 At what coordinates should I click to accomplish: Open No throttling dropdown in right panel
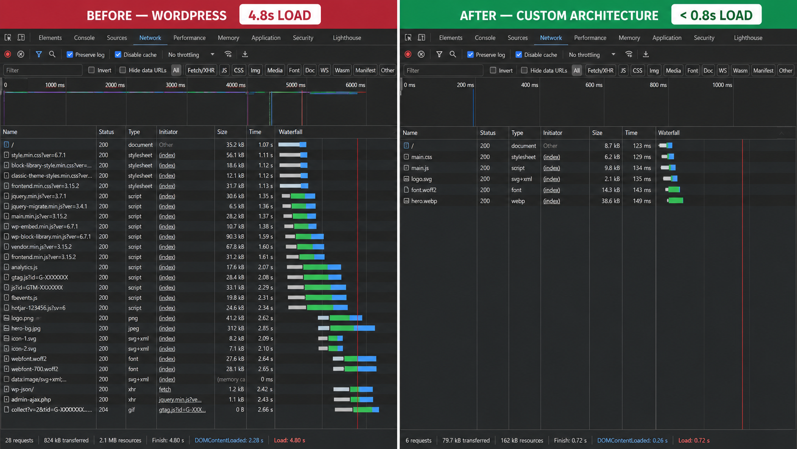click(592, 55)
